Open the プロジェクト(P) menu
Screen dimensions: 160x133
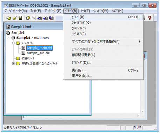[53, 11]
